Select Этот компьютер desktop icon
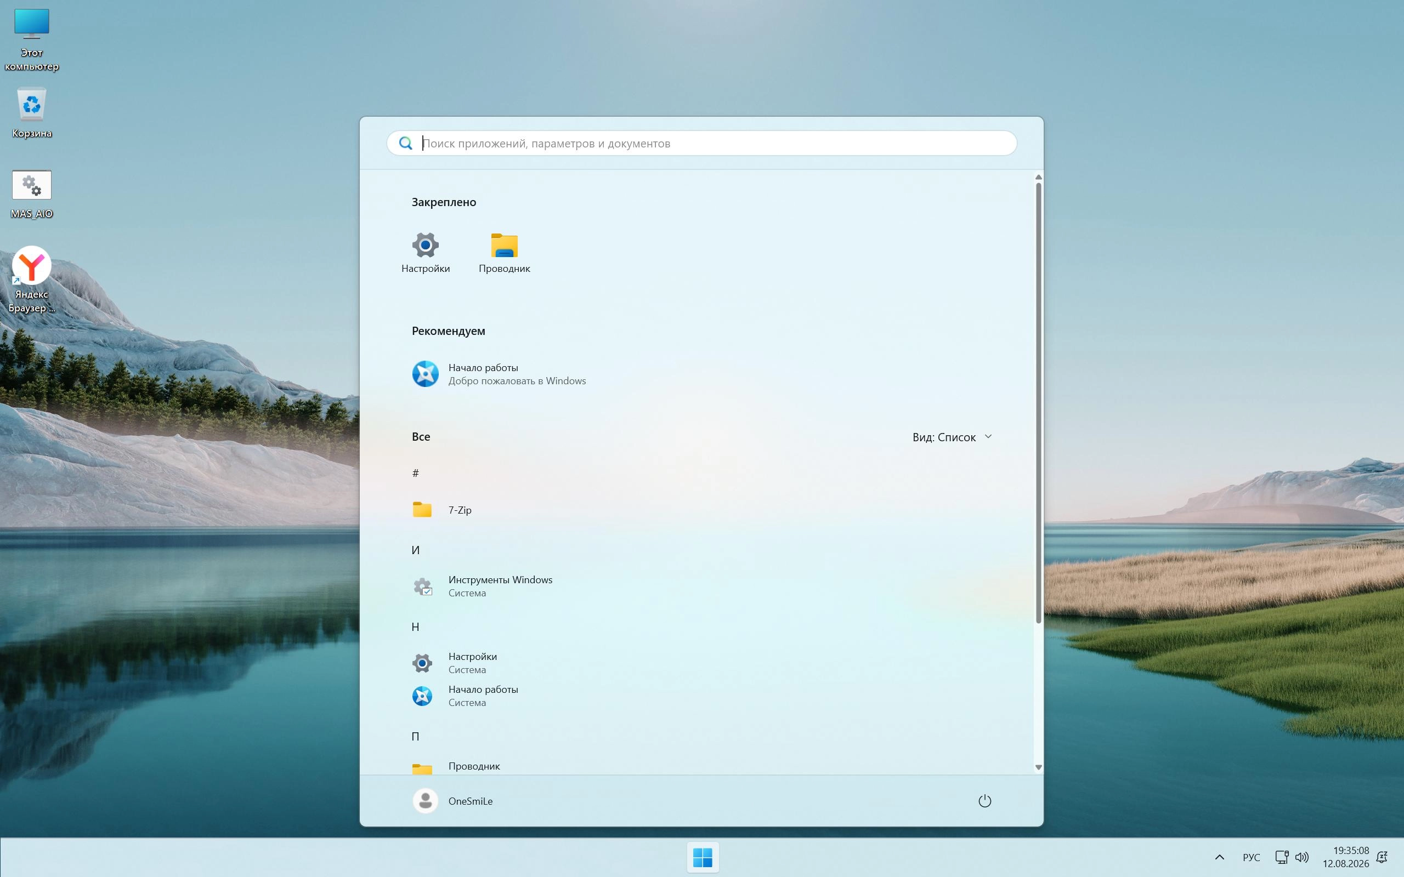The width and height of the screenshot is (1404, 877). 31,39
